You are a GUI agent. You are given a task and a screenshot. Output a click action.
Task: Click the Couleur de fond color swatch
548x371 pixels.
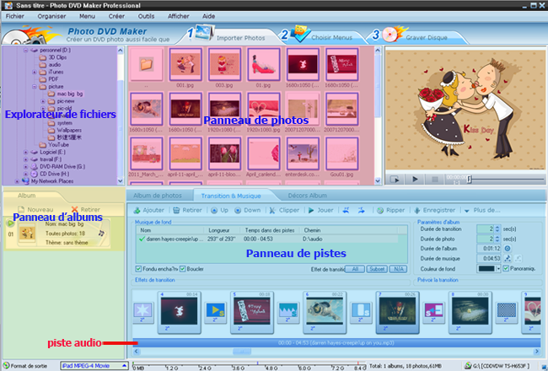[x=486, y=268]
